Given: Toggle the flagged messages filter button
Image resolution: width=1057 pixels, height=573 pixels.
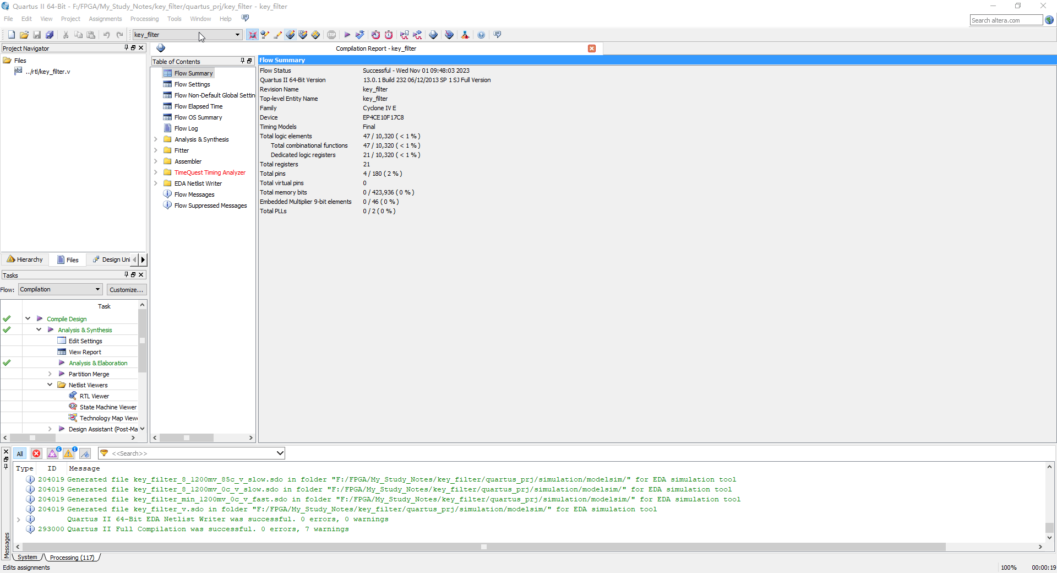Looking at the screenshot, I should [x=85, y=453].
